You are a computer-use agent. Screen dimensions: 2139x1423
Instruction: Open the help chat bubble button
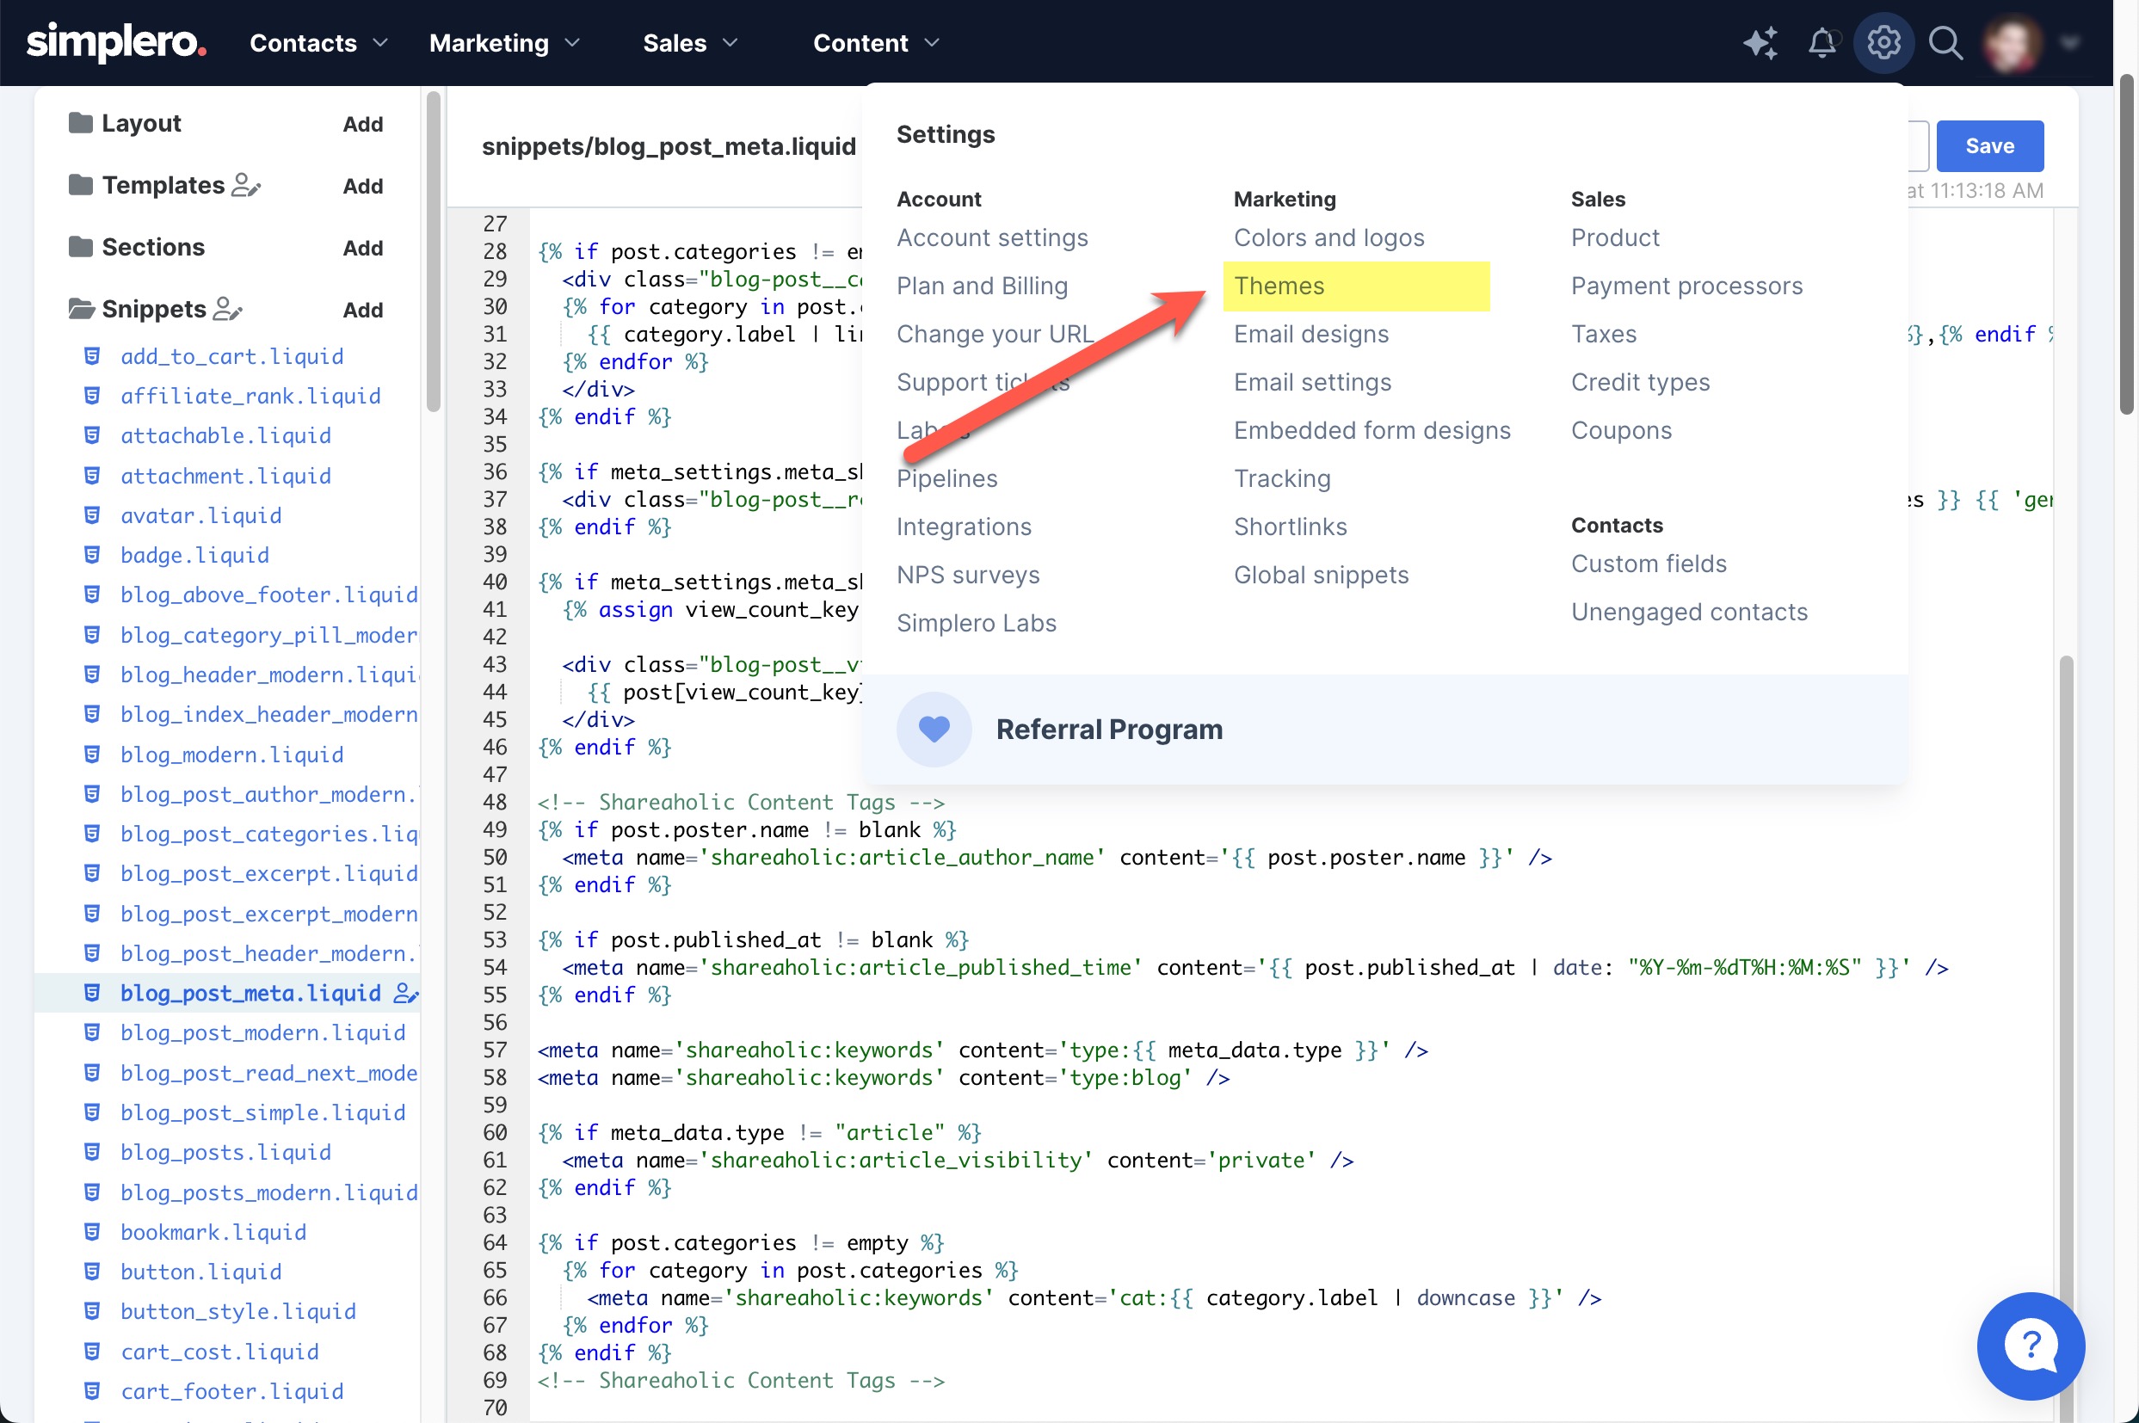pos(2030,1345)
